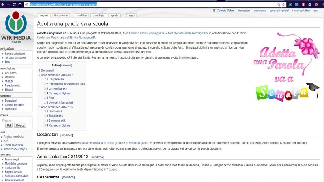Jump to '1 Destinatari' in the index

point(46,70)
